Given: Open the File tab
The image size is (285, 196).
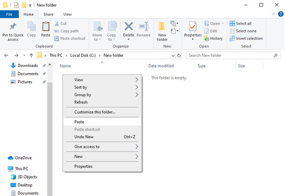Looking at the screenshot, I should [x=9, y=14].
